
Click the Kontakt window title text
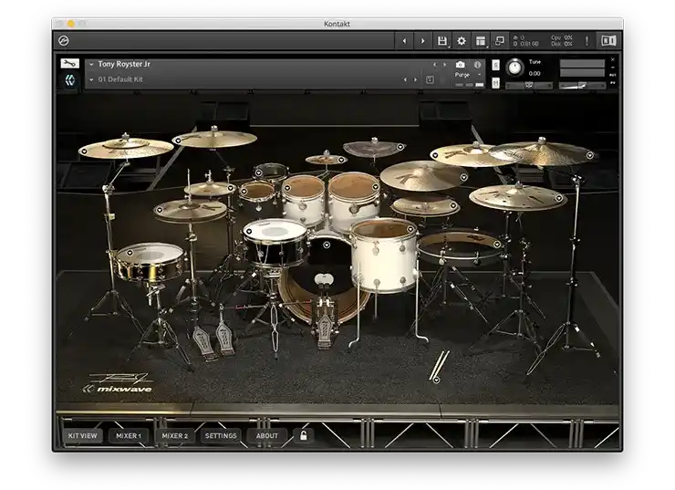point(337,24)
